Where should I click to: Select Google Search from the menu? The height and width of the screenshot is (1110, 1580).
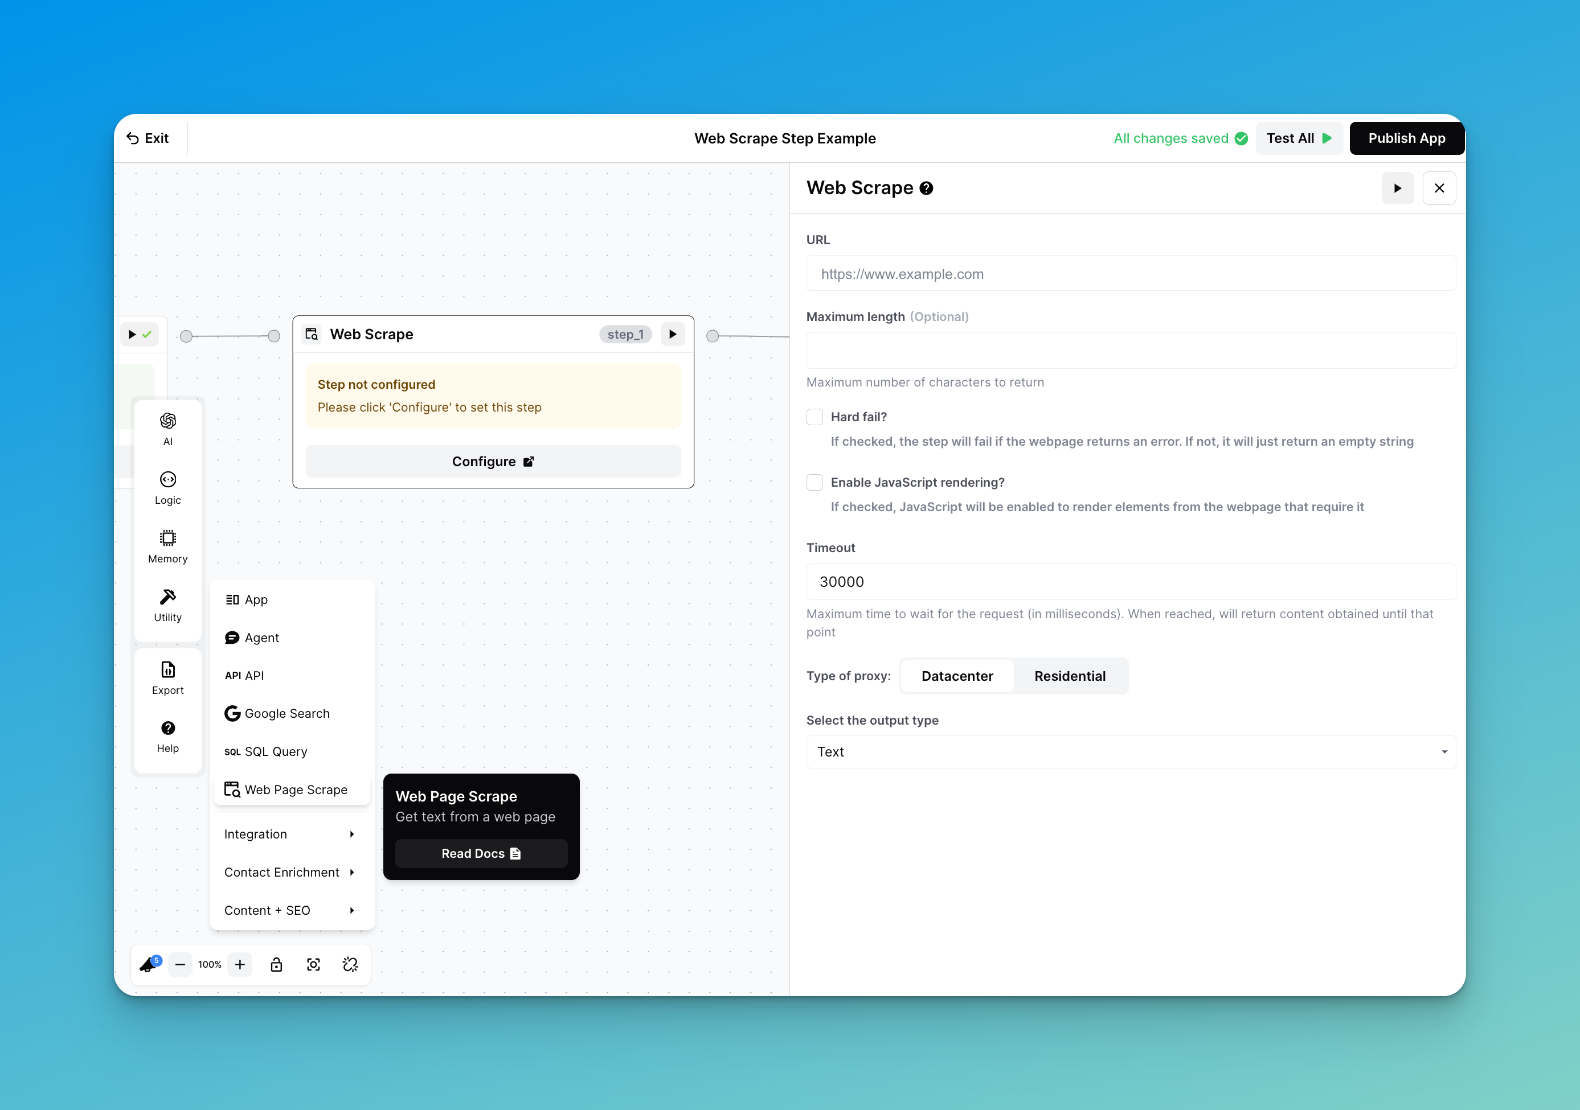click(286, 713)
